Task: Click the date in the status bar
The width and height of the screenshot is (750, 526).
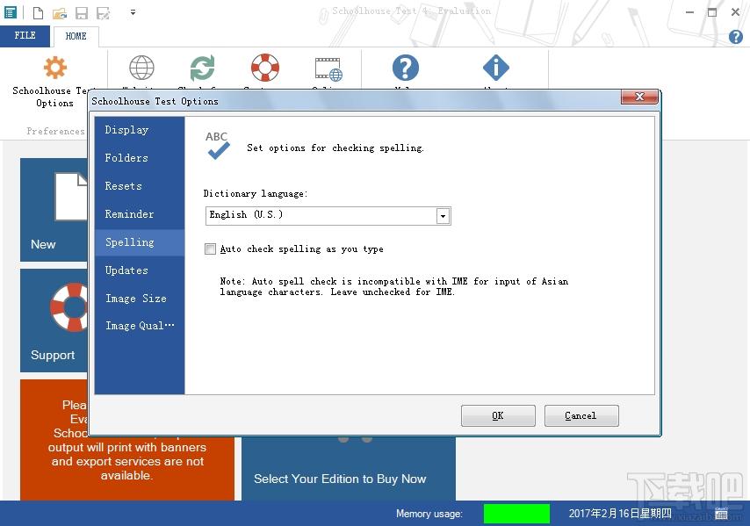Action: 620,514
